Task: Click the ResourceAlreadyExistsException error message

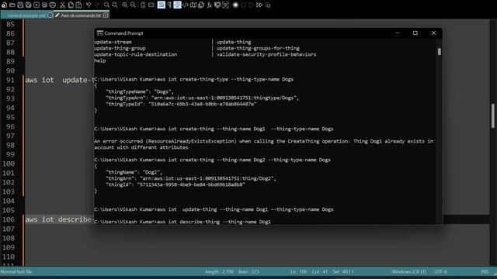Action: [x=264, y=144]
